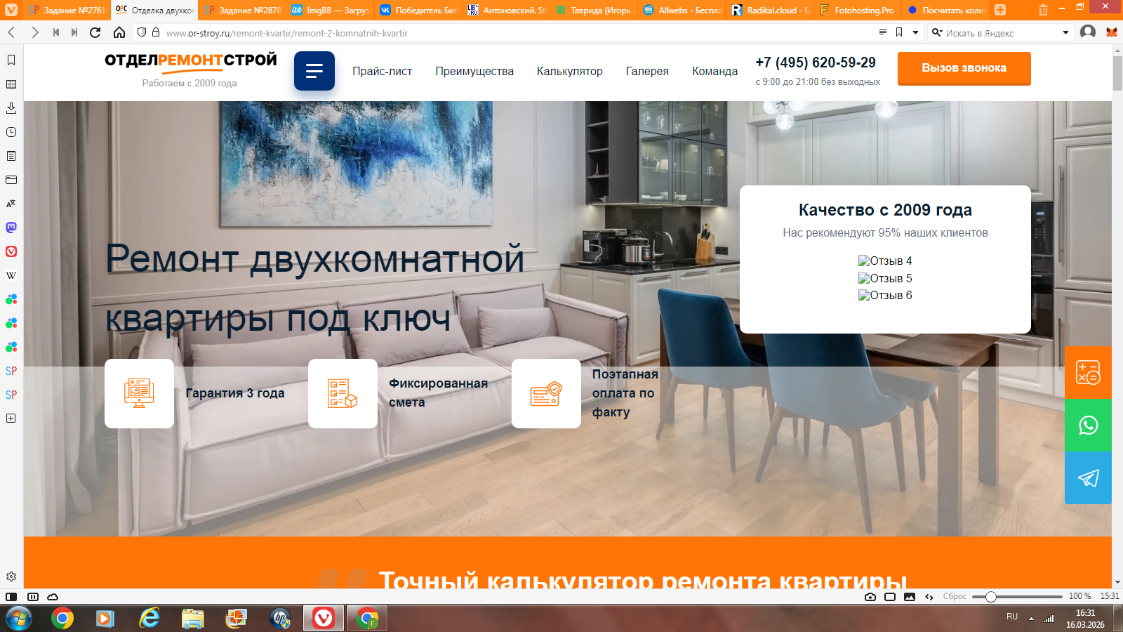Switch to the Allwebs tab
The width and height of the screenshot is (1123, 632).
(x=682, y=10)
